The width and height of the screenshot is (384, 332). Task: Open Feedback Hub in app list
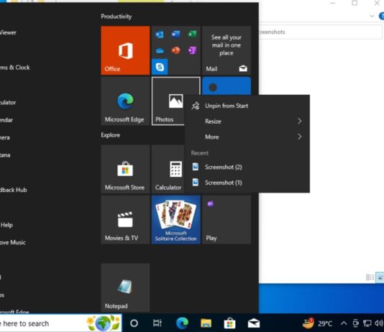tap(13, 190)
